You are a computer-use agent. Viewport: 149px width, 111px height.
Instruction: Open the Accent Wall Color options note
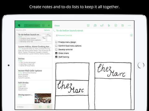coord(34,74)
